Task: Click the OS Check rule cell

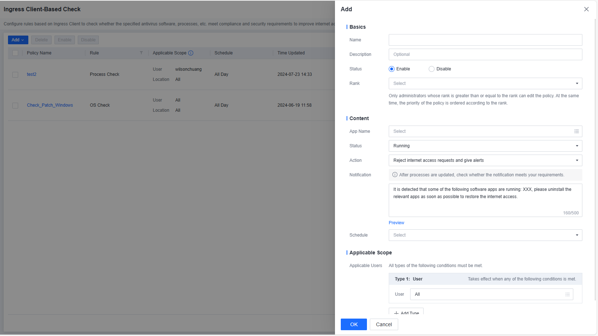Action: tap(100, 105)
